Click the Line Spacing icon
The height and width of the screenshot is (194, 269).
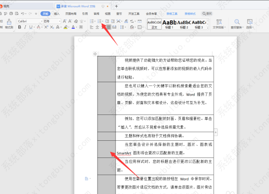[122, 27]
